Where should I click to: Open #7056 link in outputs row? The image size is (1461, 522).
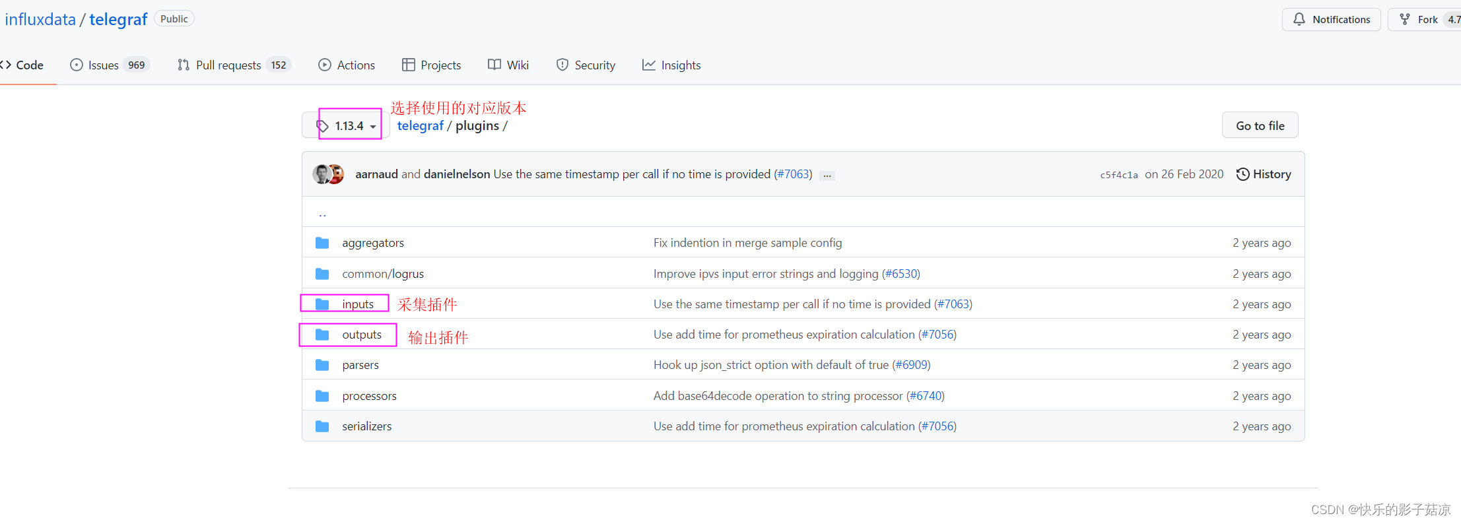937,335
